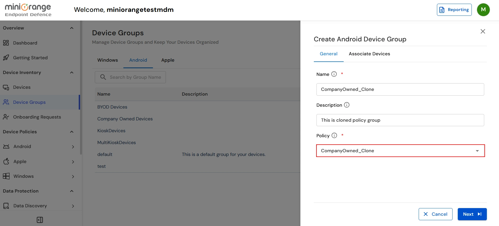Click the Name column header
This screenshot has width=499, height=226.
coord(104,94)
